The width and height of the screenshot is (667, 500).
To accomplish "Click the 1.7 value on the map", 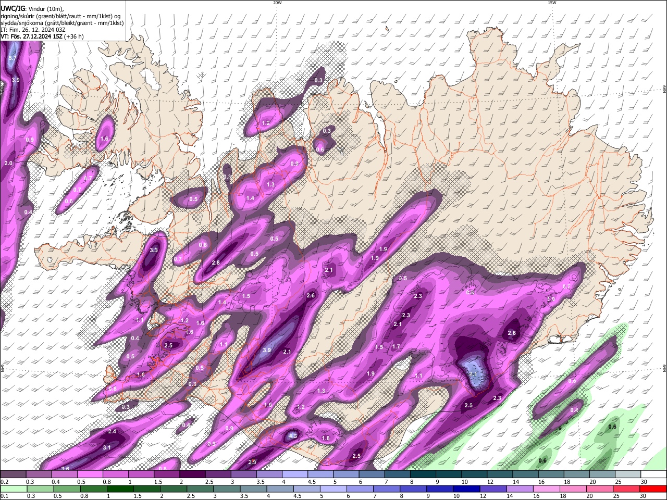I will tap(396, 346).
